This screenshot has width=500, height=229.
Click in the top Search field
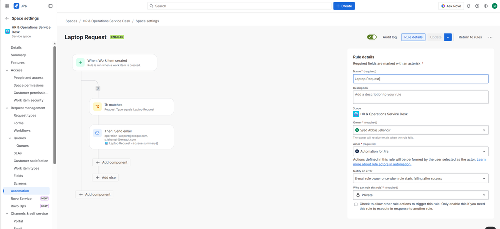(239, 6)
